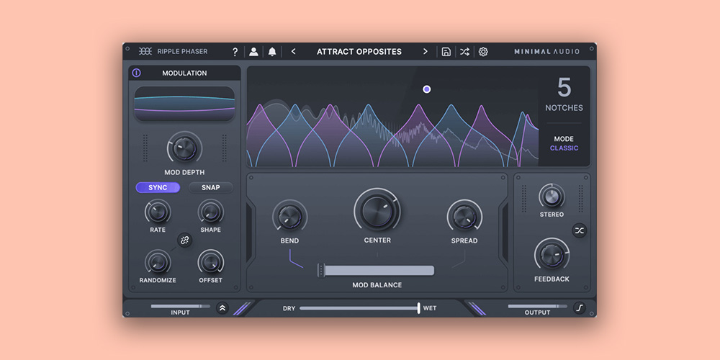Click the output soft-clip curve button

580,308
